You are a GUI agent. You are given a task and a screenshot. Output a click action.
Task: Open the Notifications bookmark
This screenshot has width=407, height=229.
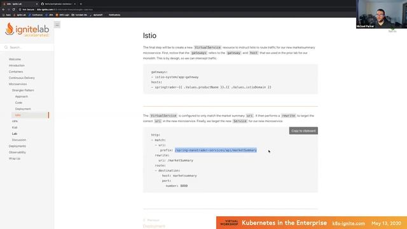pos(114,15)
